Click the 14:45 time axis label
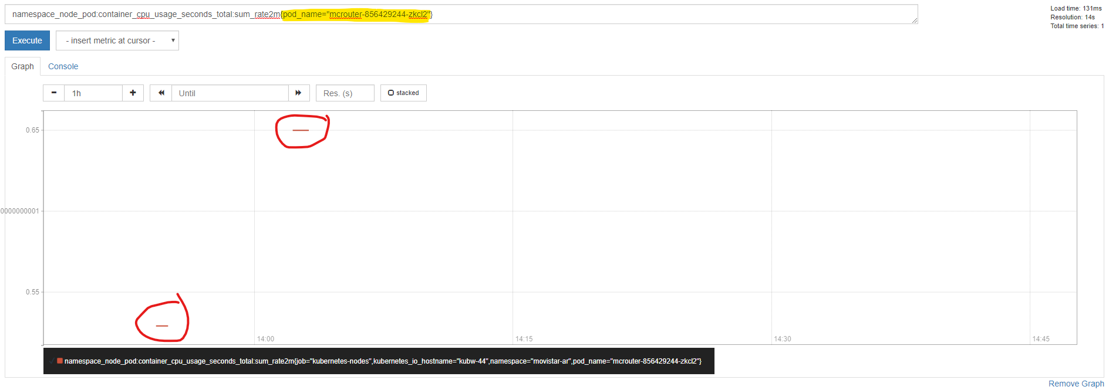 pyautogui.click(x=1040, y=339)
